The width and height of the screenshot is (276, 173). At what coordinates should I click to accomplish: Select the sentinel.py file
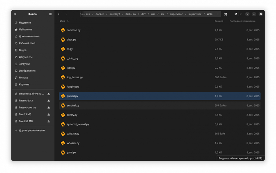[73, 105]
